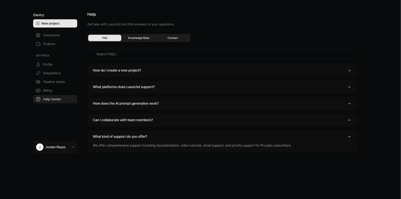Open the Contact tab
This screenshot has width=401, height=199.
173,38
